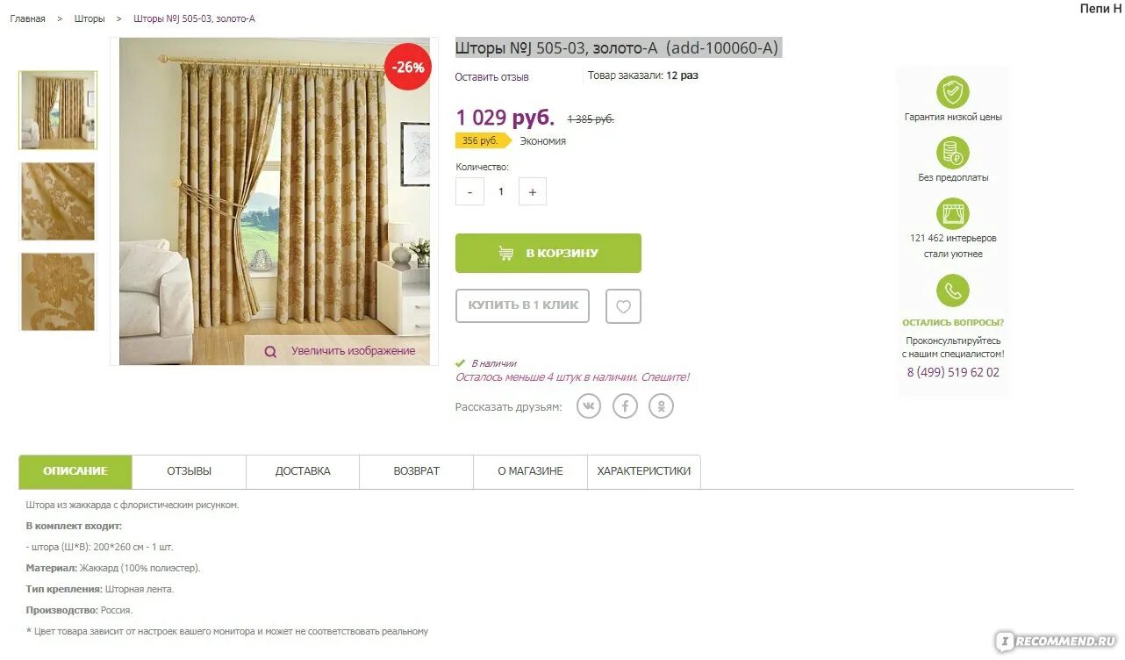Go to Шторы breadcrumb link
Image resolution: width=1125 pixels, height=660 pixels.
pyautogui.click(x=90, y=18)
